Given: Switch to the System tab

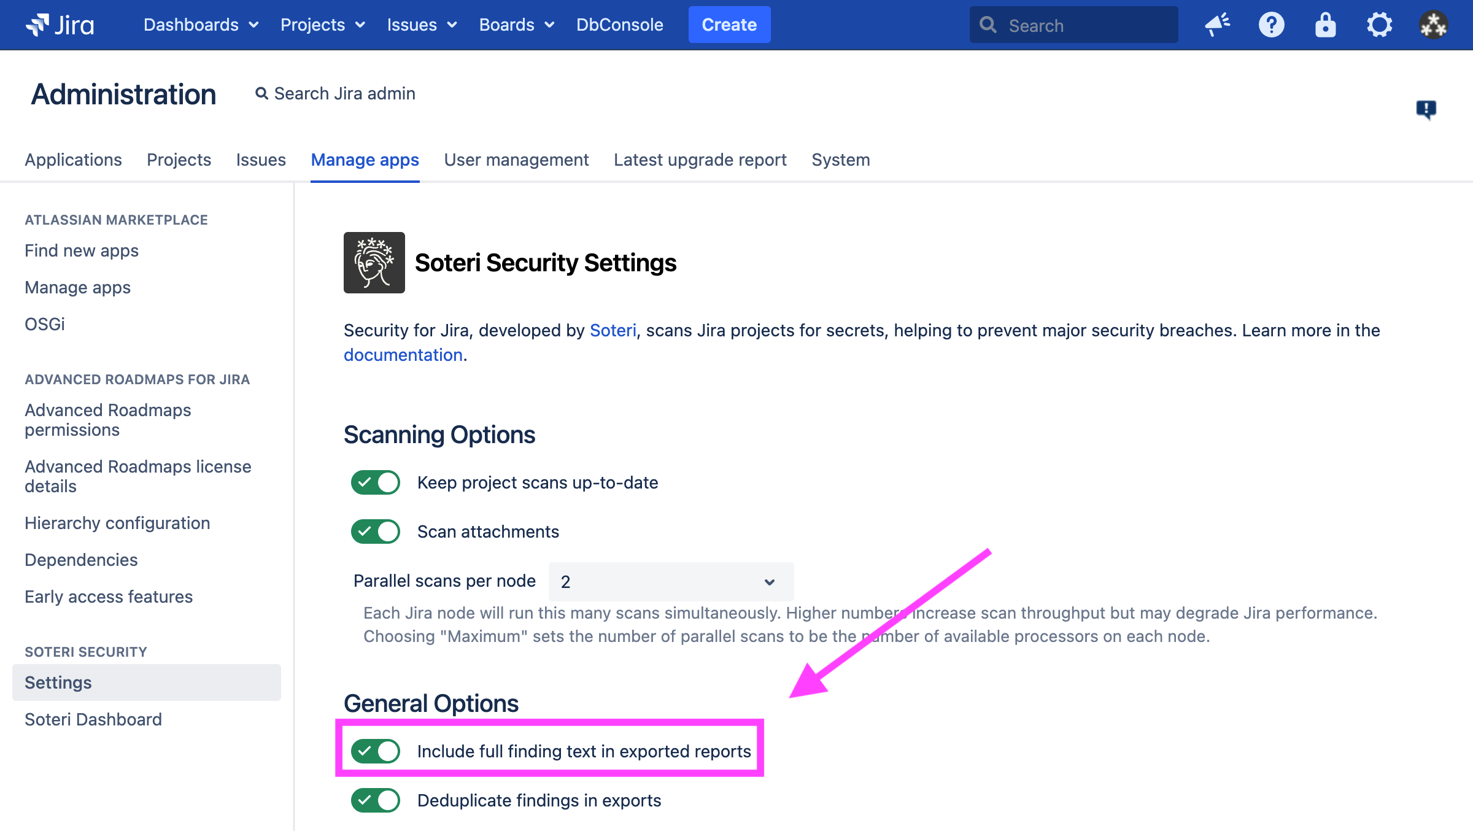Looking at the screenshot, I should [x=840, y=160].
